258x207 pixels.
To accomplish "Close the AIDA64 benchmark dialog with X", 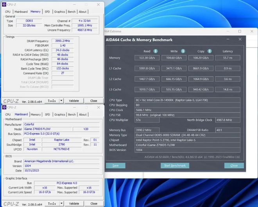I will click(240, 39).
